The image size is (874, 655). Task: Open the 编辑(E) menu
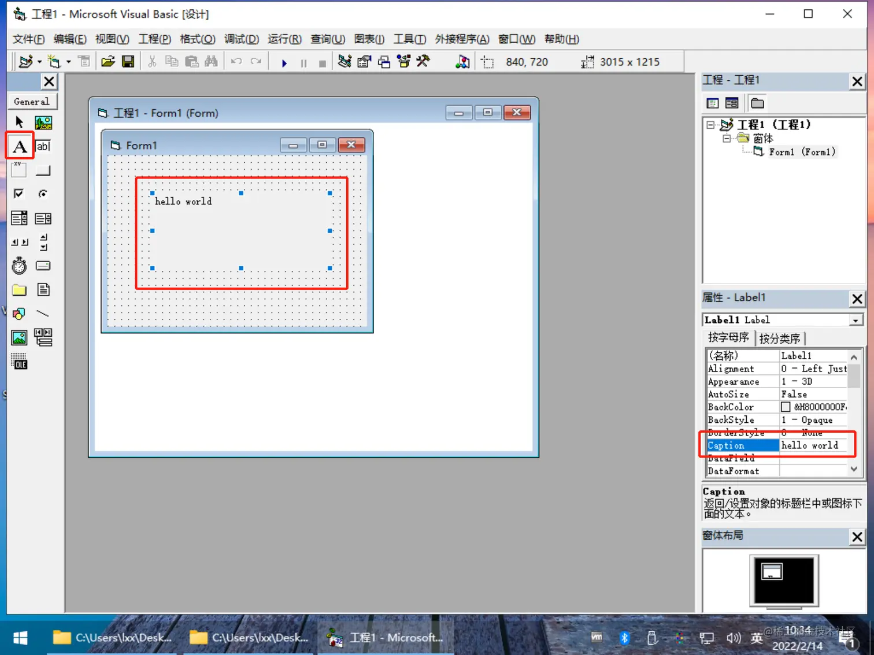pyautogui.click(x=70, y=39)
